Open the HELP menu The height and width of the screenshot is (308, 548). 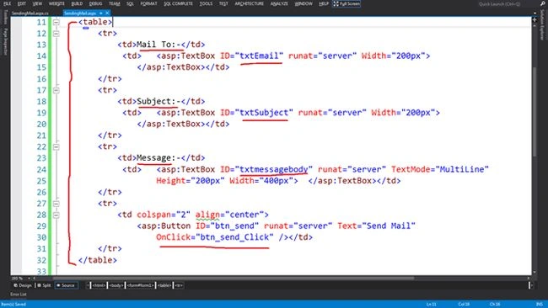click(324, 3)
